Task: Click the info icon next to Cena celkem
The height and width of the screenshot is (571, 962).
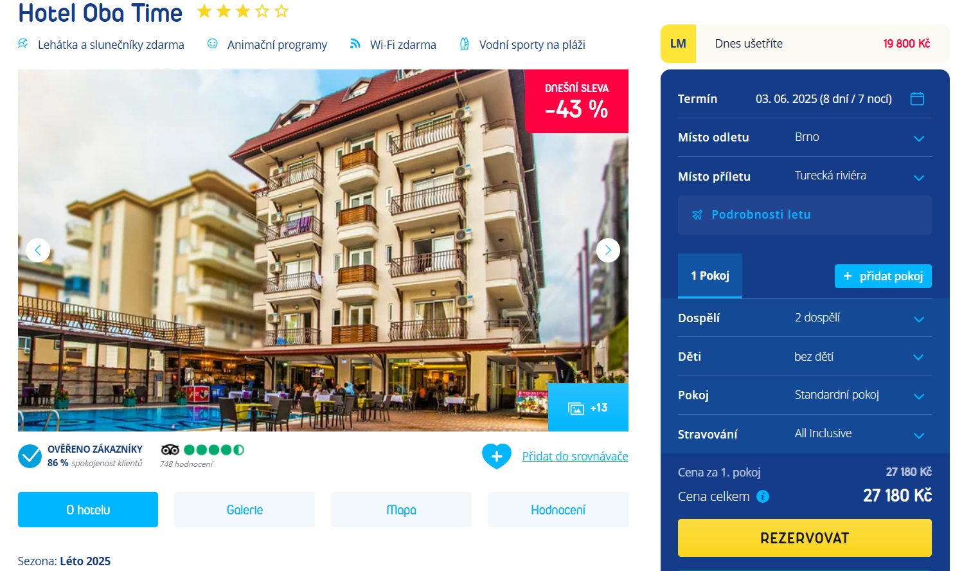Action: click(x=763, y=496)
